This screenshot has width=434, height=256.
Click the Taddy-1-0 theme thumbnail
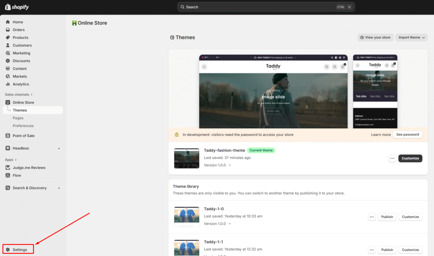coord(186,217)
